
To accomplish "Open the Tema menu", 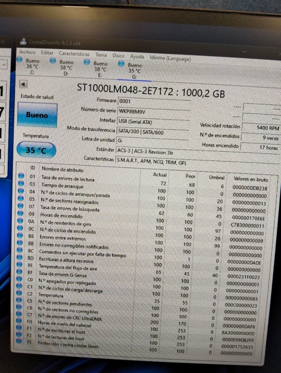I will coord(101,55).
